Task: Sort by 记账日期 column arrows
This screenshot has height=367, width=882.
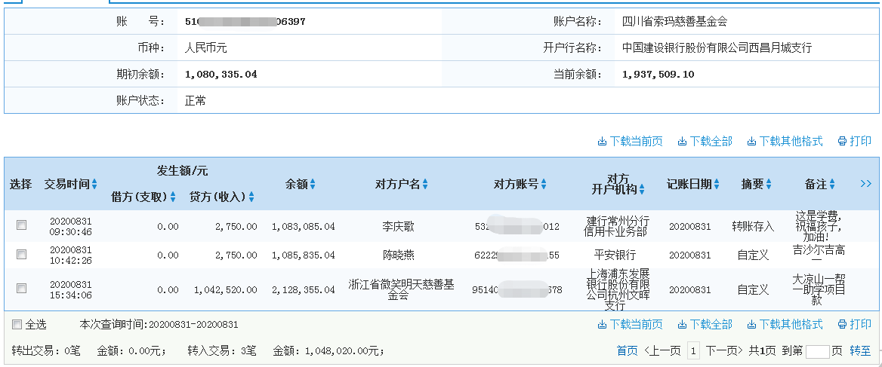Action: 717,185
